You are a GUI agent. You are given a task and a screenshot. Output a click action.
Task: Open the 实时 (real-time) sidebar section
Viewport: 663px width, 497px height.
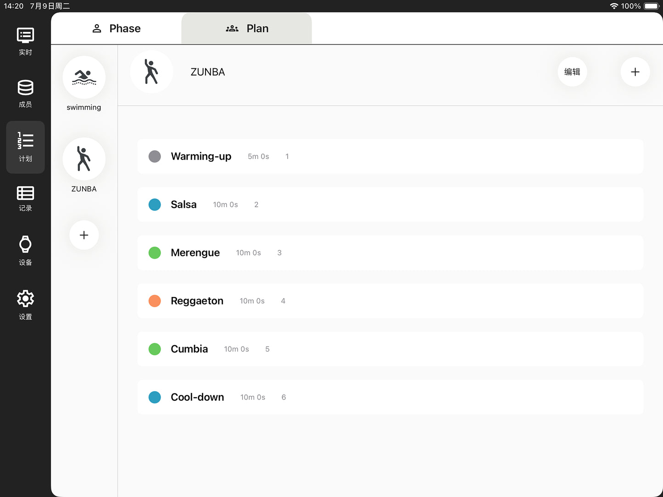pyautogui.click(x=25, y=41)
